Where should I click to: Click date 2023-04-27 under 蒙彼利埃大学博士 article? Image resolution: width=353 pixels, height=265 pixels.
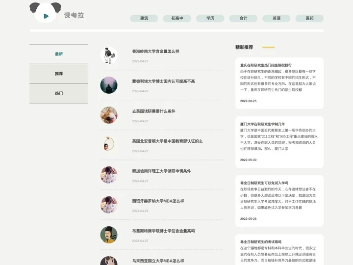140,91
